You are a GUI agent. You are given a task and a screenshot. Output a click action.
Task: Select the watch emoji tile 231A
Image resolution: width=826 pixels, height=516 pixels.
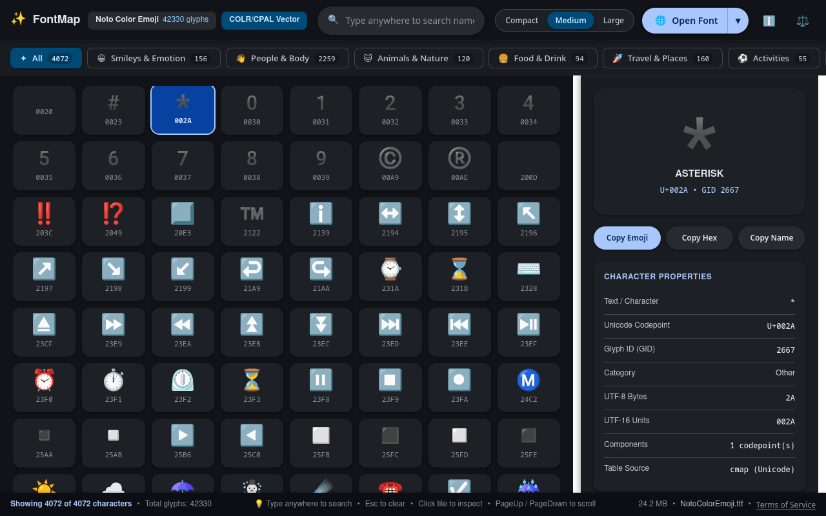coord(390,277)
